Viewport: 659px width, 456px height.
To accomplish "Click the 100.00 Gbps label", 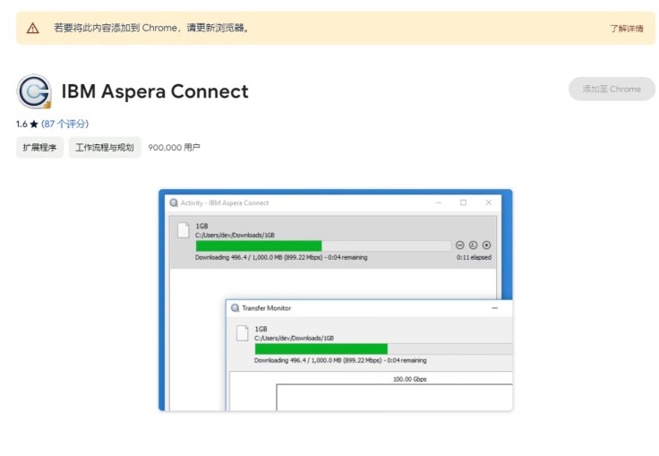I will click(x=410, y=379).
